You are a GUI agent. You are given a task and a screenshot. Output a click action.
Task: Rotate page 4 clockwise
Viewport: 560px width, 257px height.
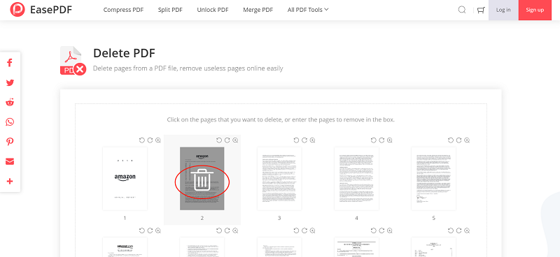point(381,140)
